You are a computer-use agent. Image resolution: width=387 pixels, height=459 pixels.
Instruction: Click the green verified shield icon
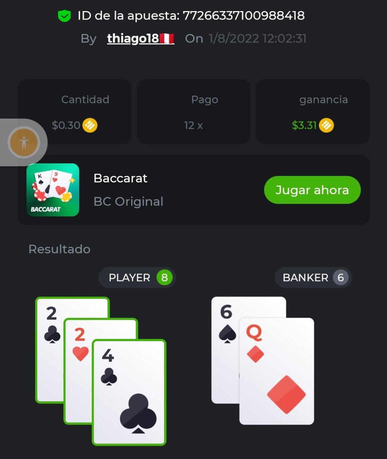click(64, 16)
